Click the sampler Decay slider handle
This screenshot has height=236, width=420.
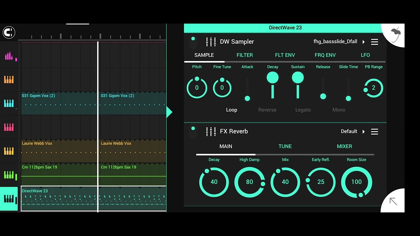tap(273, 78)
